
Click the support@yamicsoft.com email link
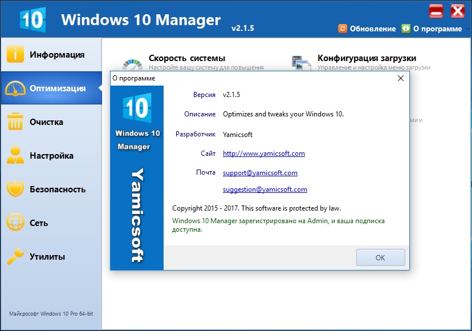click(x=260, y=173)
